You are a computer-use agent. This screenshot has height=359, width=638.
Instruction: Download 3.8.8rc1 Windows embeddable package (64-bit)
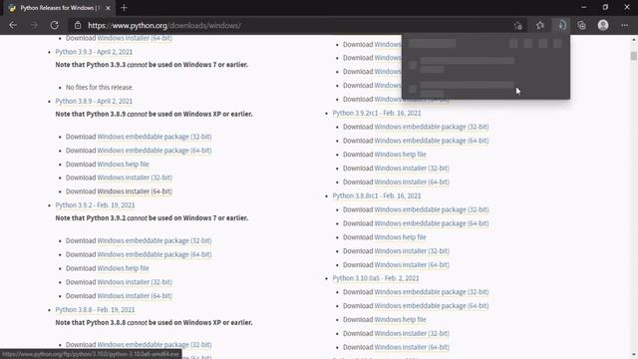coord(432,223)
